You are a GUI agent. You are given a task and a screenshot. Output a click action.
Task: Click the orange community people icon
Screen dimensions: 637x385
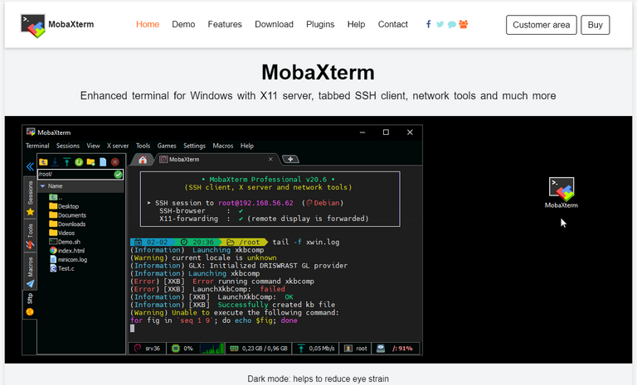[464, 24]
